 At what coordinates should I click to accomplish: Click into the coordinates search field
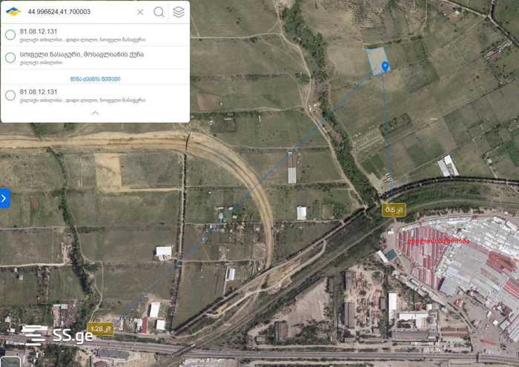tap(79, 12)
